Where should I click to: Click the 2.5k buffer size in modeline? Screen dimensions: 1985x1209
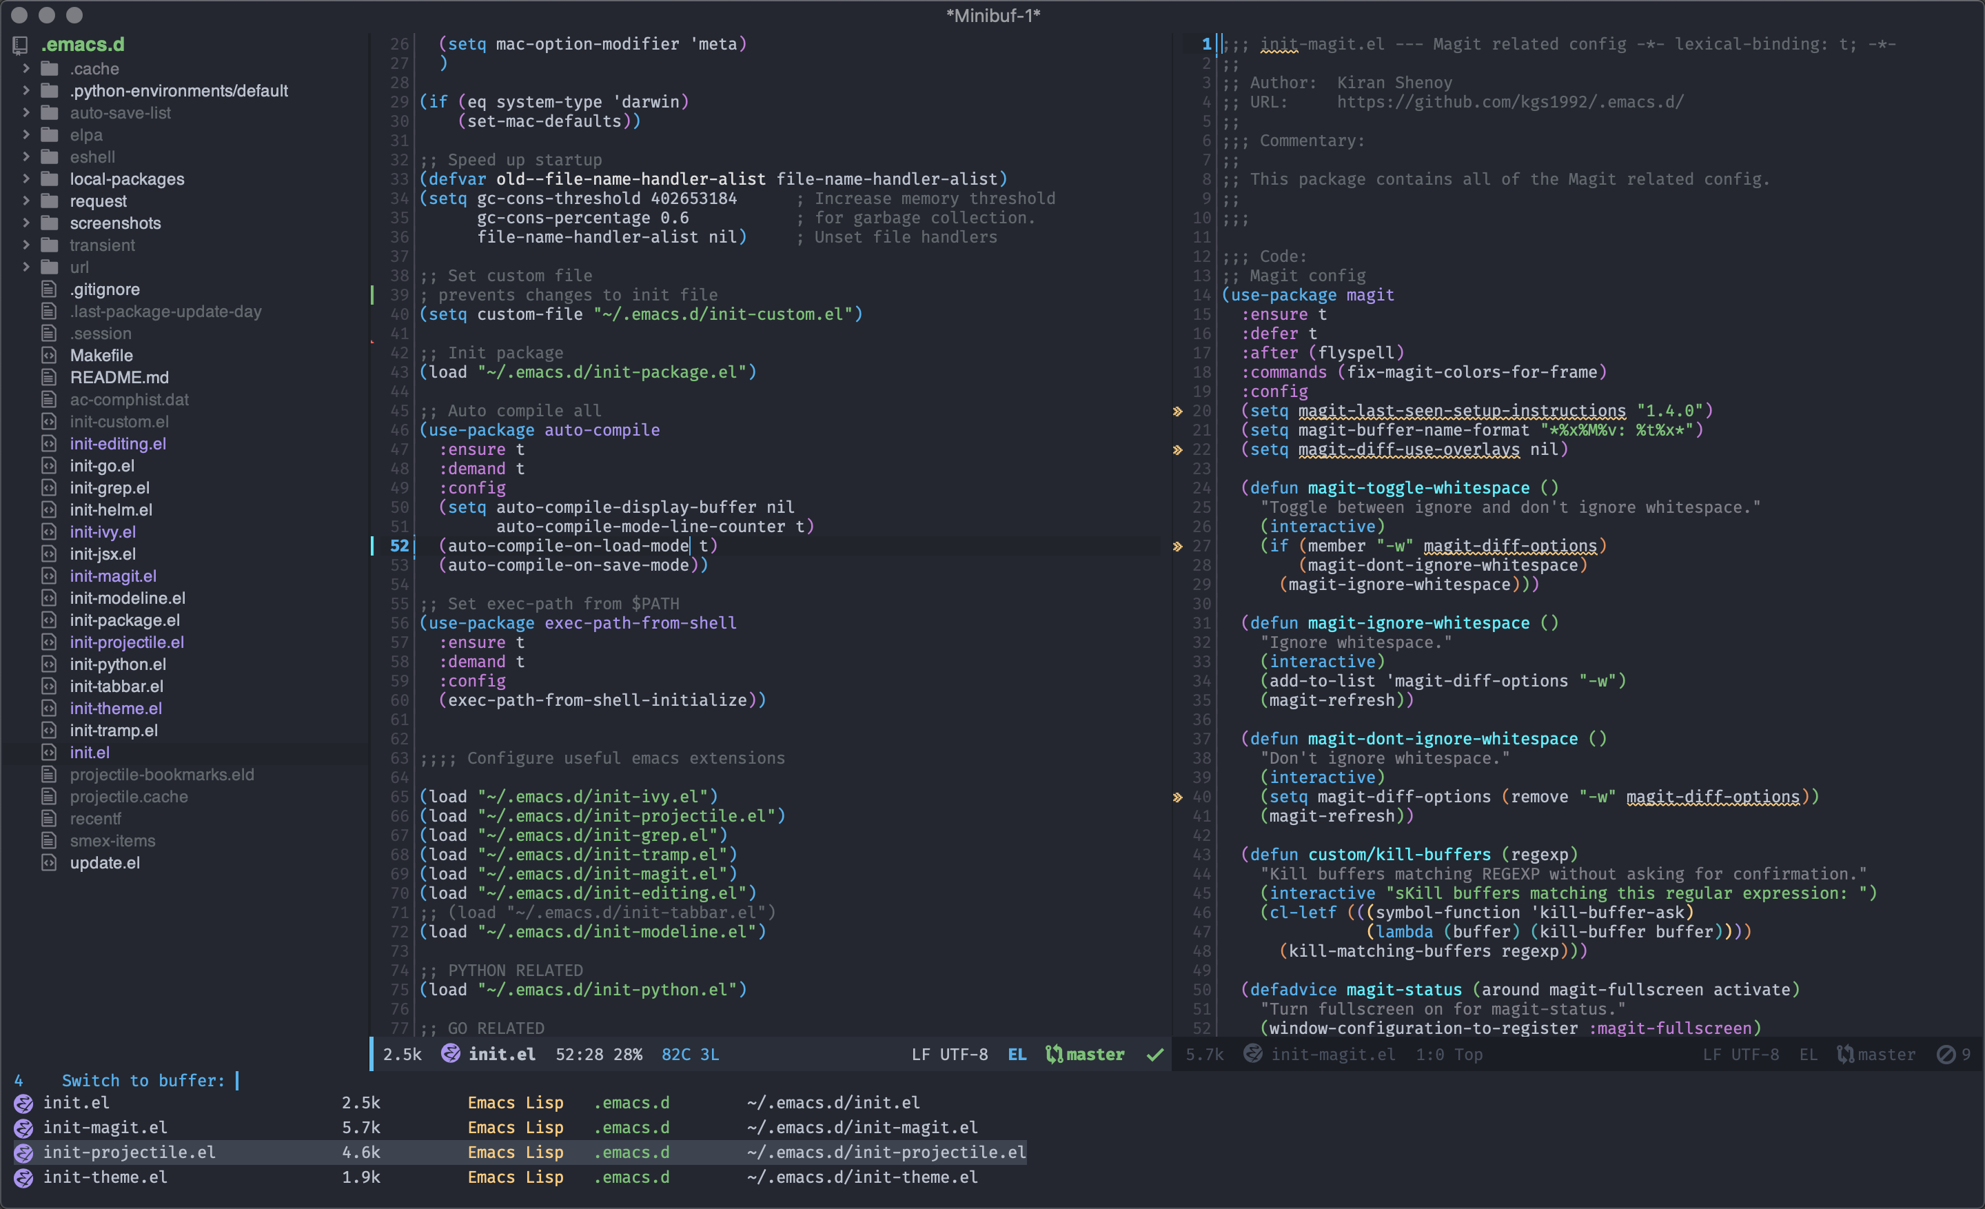402,1055
